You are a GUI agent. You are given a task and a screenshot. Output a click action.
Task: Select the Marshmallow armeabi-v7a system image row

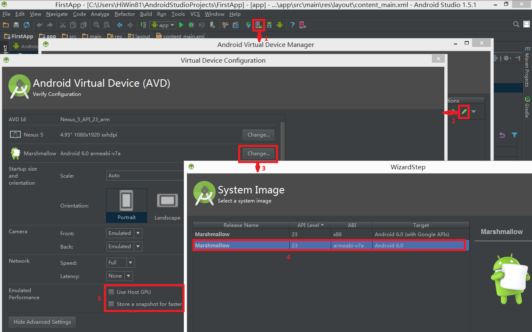pos(331,245)
